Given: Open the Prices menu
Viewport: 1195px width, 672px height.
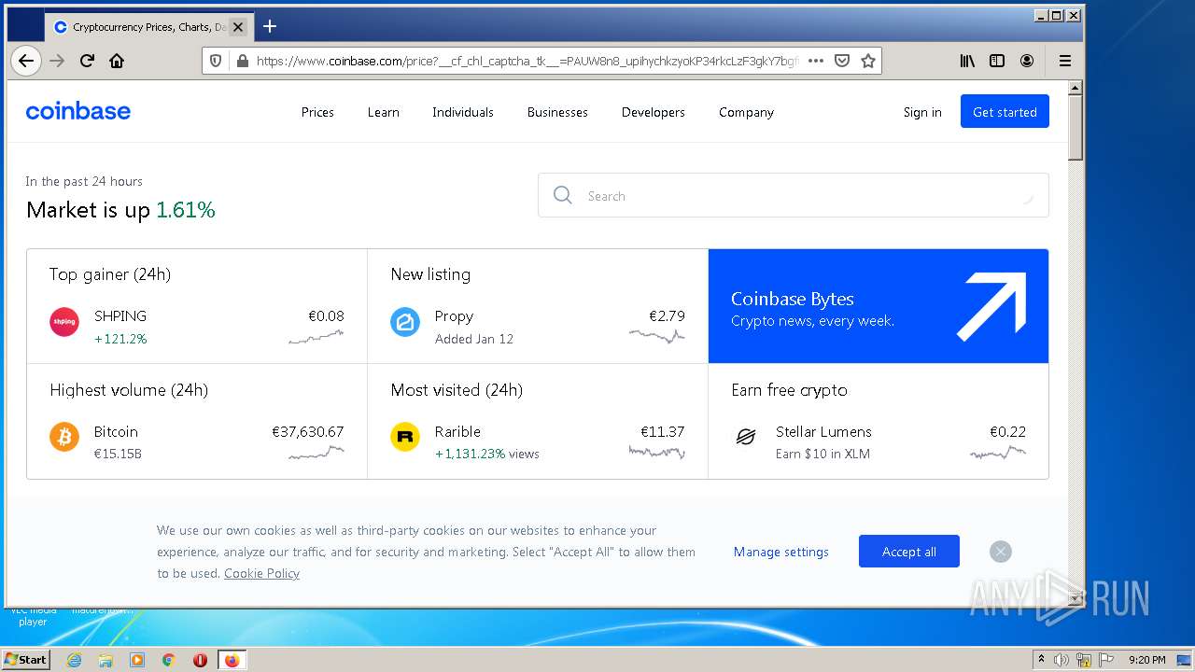Looking at the screenshot, I should coord(317,112).
